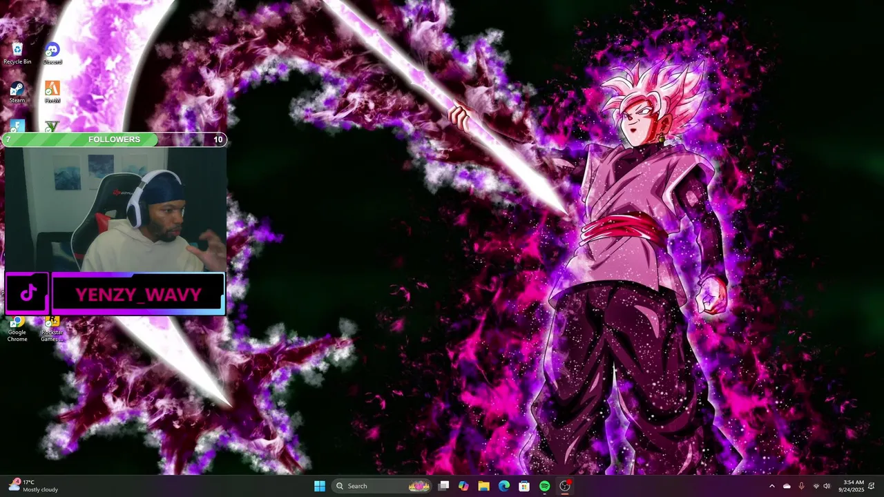Screen dimensions: 884x497
Task: Expand the hidden system tray icons
Action: pos(772,486)
